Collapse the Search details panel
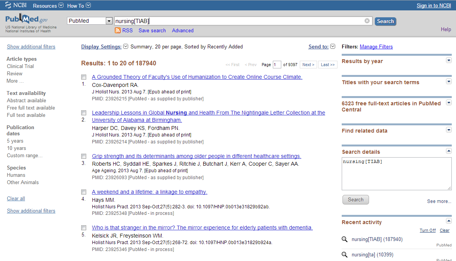This screenshot has height=261, width=456. pyautogui.click(x=449, y=151)
